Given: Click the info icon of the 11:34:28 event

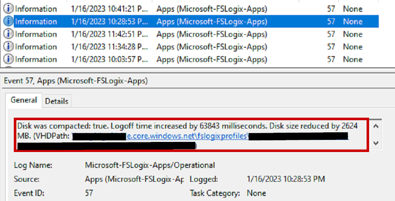Looking at the screenshot, I should pyautogui.click(x=8, y=46).
